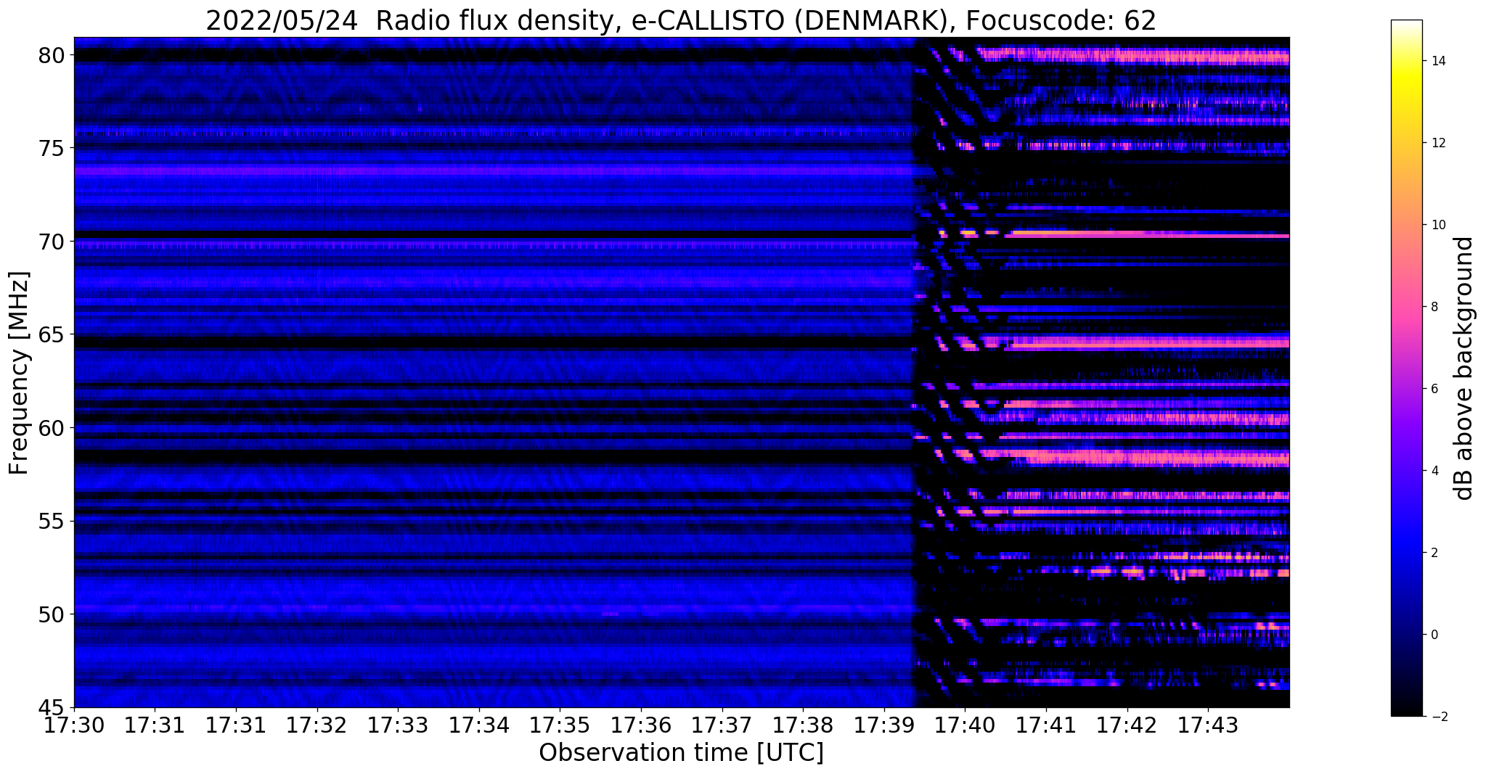Click the 45 MHz frequency tick label

(x=52, y=708)
